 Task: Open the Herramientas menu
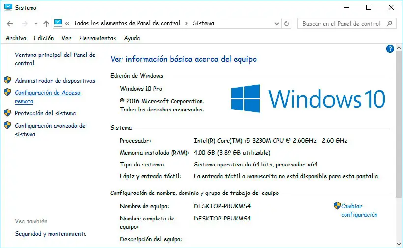(x=97, y=38)
